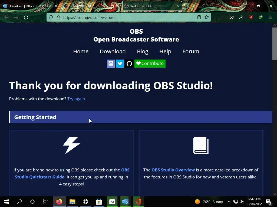Open the Office Tool Plus taskbar icon
Viewport: 277px width, 207px height.
click(125, 202)
